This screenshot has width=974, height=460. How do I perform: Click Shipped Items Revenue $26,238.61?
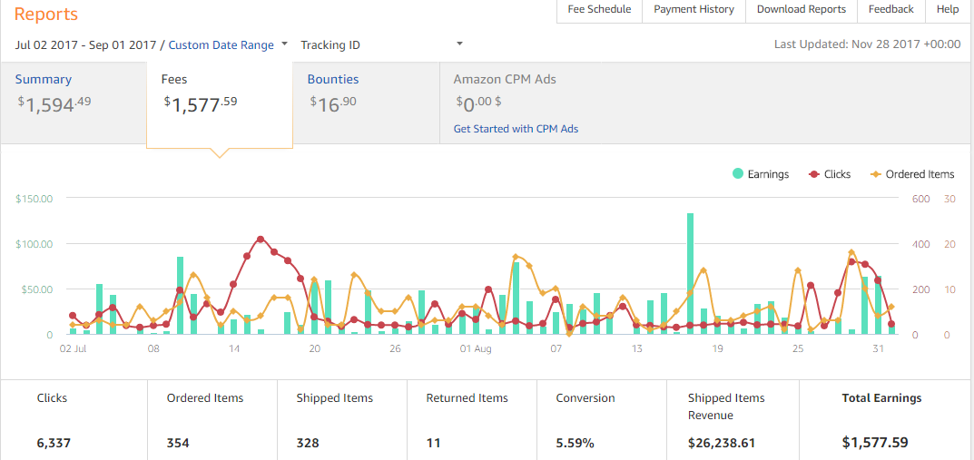point(721,444)
